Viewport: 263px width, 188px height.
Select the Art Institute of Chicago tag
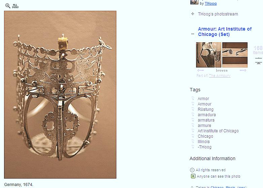click(218, 131)
